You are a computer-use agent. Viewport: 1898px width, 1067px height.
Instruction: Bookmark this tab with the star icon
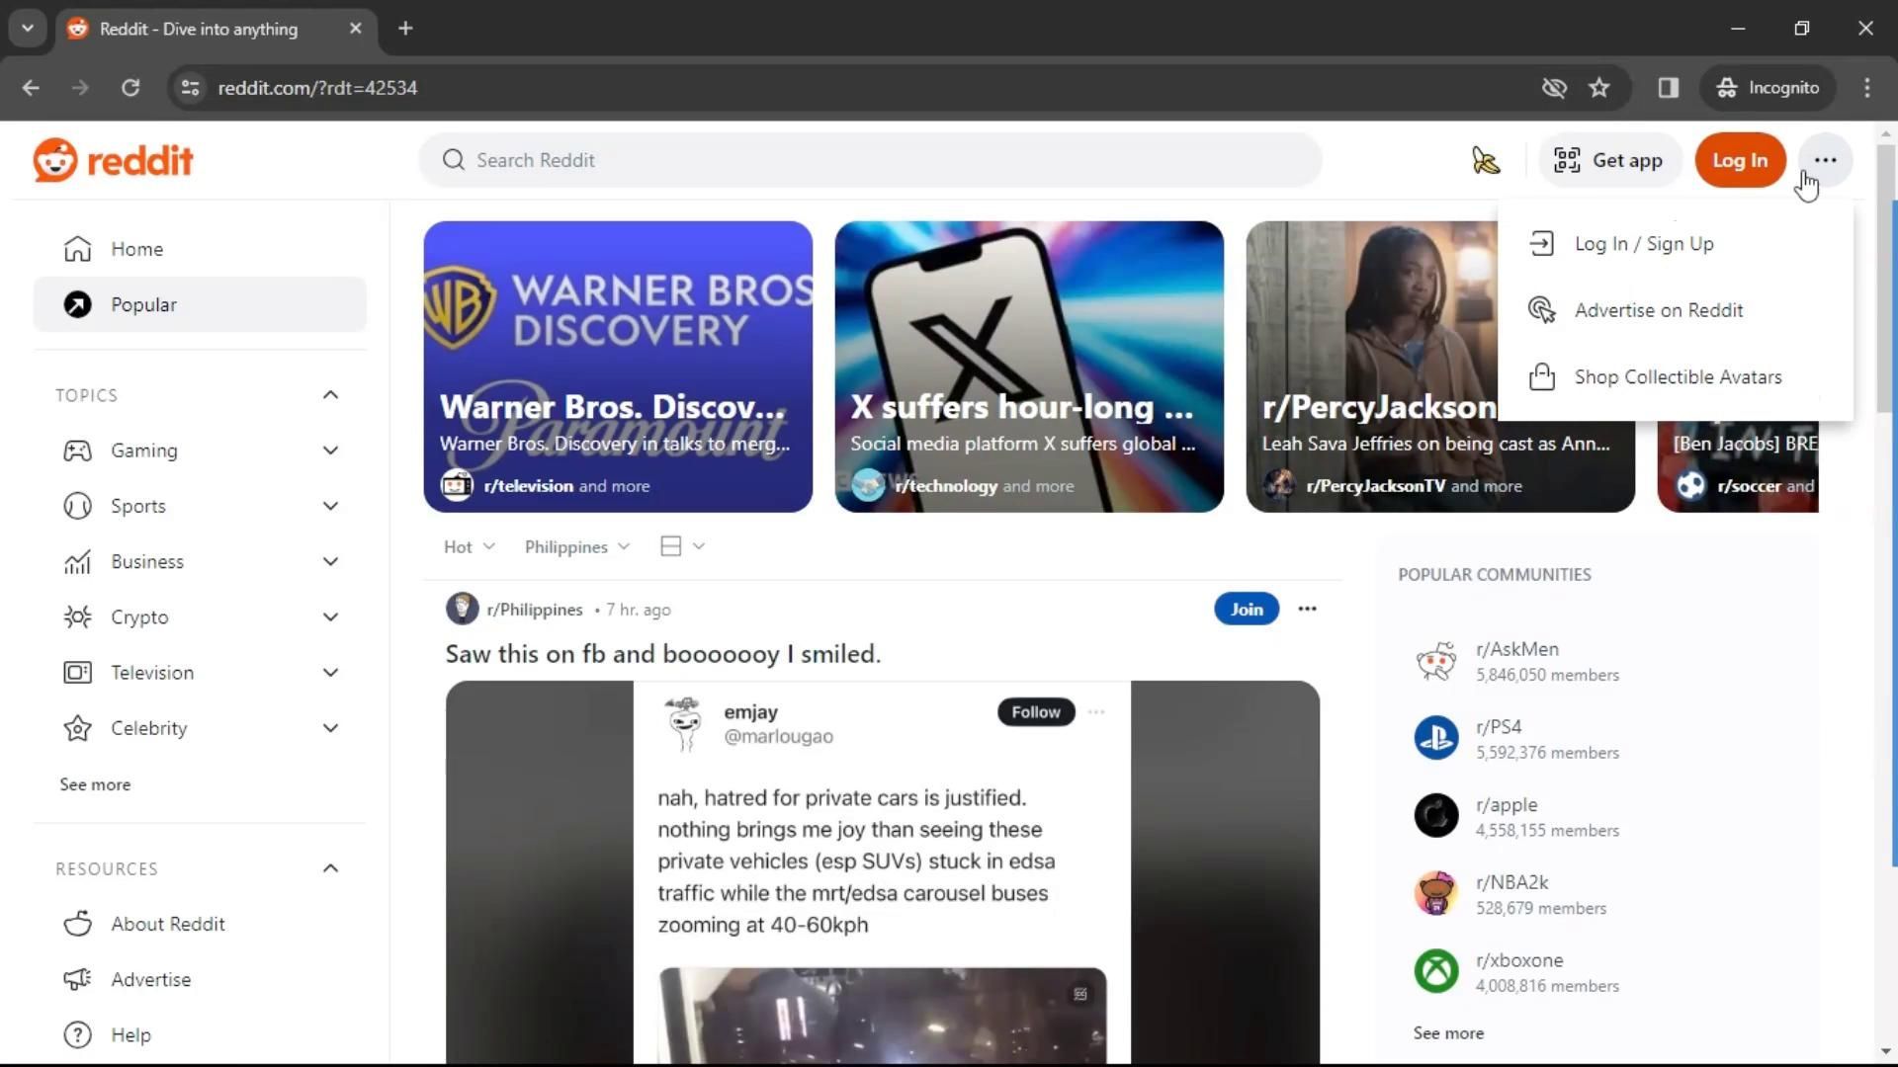(x=1599, y=88)
